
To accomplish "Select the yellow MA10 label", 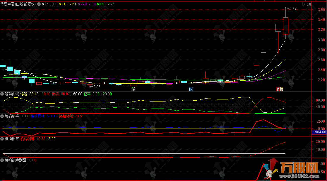I will [67, 4].
